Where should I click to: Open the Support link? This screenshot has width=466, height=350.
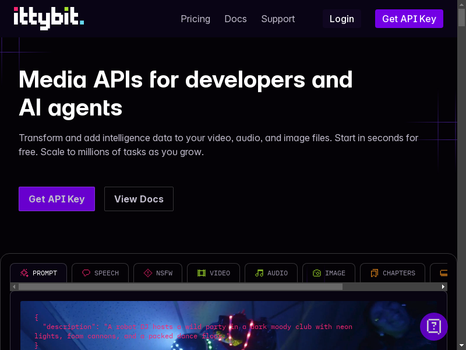point(278,19)
